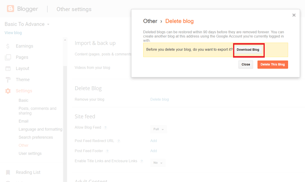Open Earnings via the dollar icon
Screen dimensions: 305x182
pyautogui.click(x=8, y=46)
